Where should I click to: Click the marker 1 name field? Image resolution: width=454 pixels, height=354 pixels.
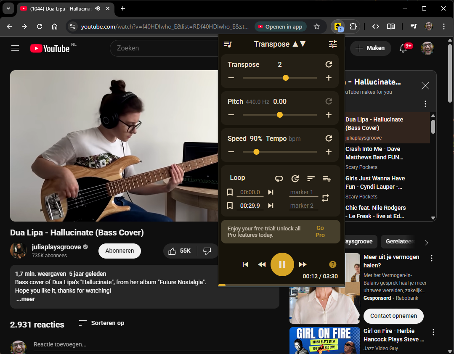[x=303, y=192]
